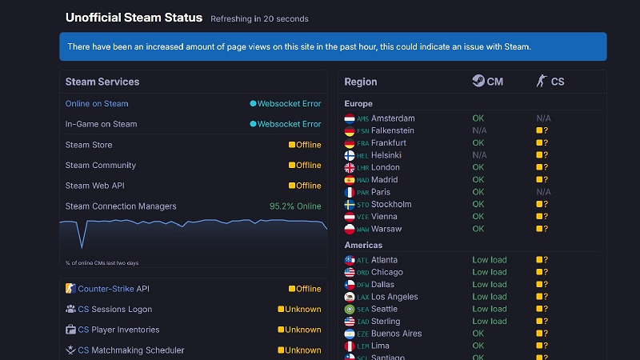This screenshot has height=360, width=640.
Task: Click the 95.2% Online status text
Action: click(x=295, y=206)
